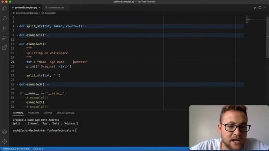Click the txt = "Name Age Date Address" line
269x151 pixels.
pyautogui.click(x=57, y=62)
